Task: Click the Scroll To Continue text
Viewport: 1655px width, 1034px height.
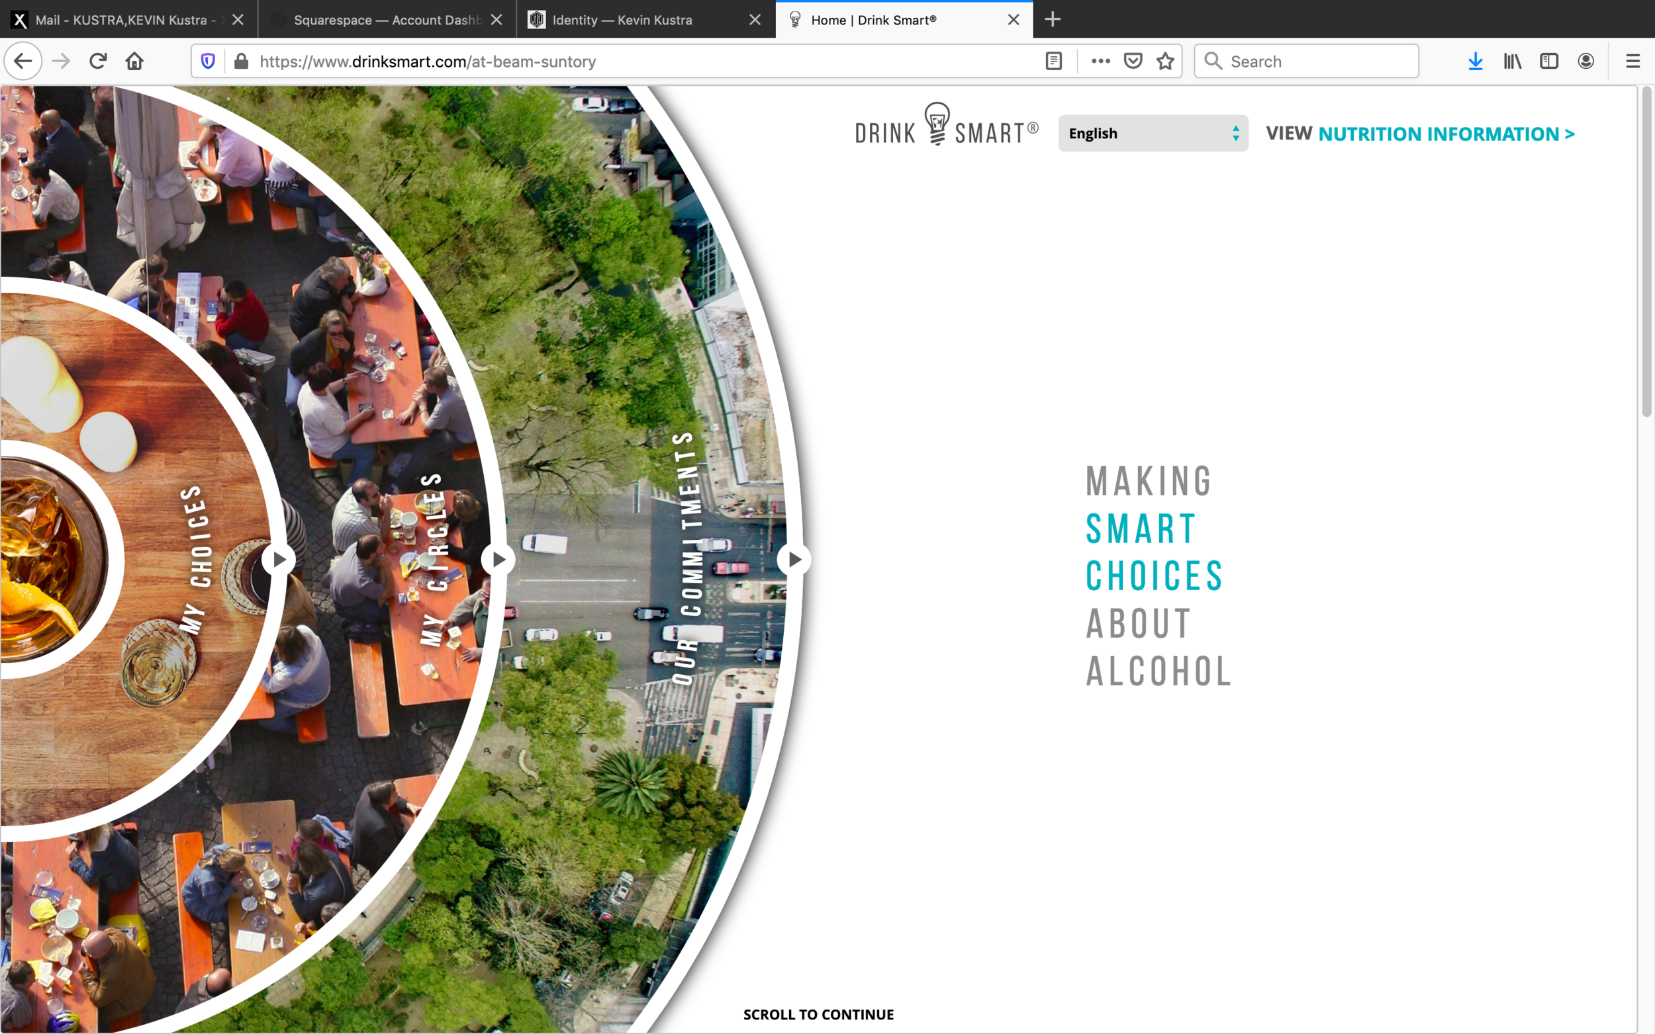Action: tap(818, 1015)
